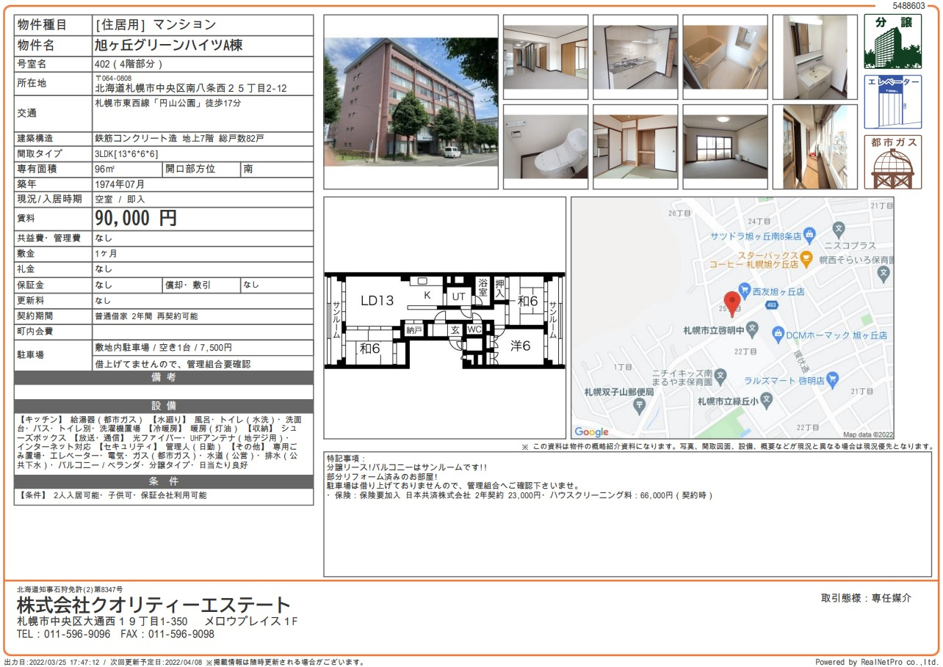Open the kitchen photo thumbnail
The image size is (943, 667).
pyautogui.click(x=635, y=57)
